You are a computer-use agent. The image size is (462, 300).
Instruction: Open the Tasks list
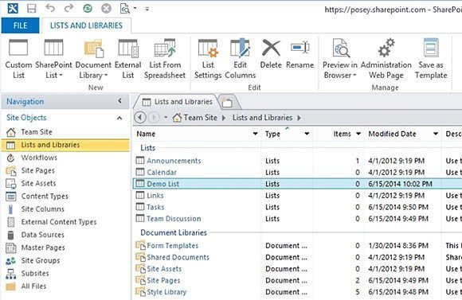point(155,207)
